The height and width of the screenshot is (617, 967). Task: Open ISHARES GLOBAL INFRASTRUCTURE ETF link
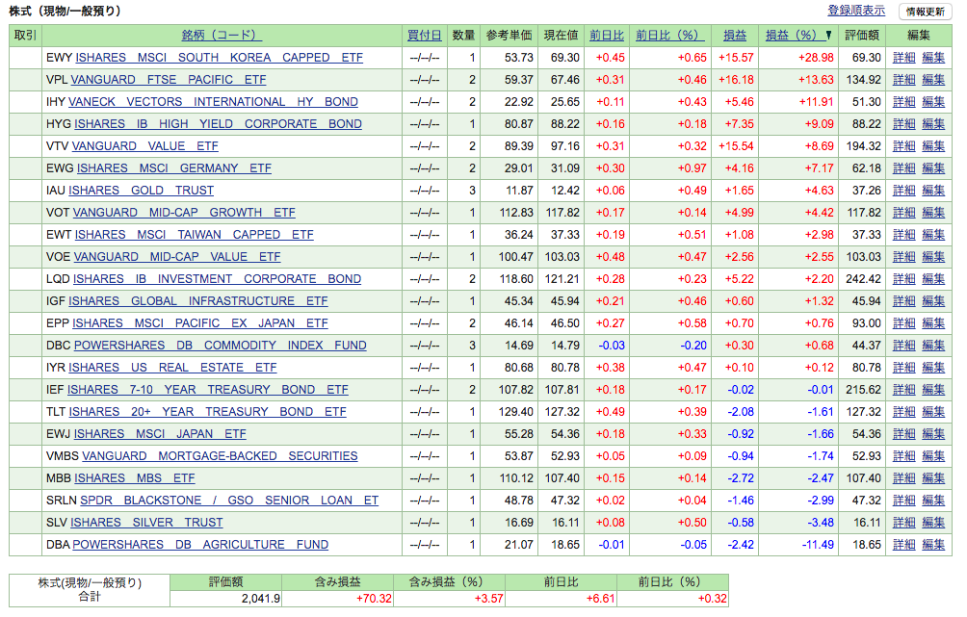click(198, 301)
